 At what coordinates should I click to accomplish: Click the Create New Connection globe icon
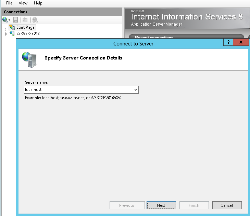click(x=5, y=20)
